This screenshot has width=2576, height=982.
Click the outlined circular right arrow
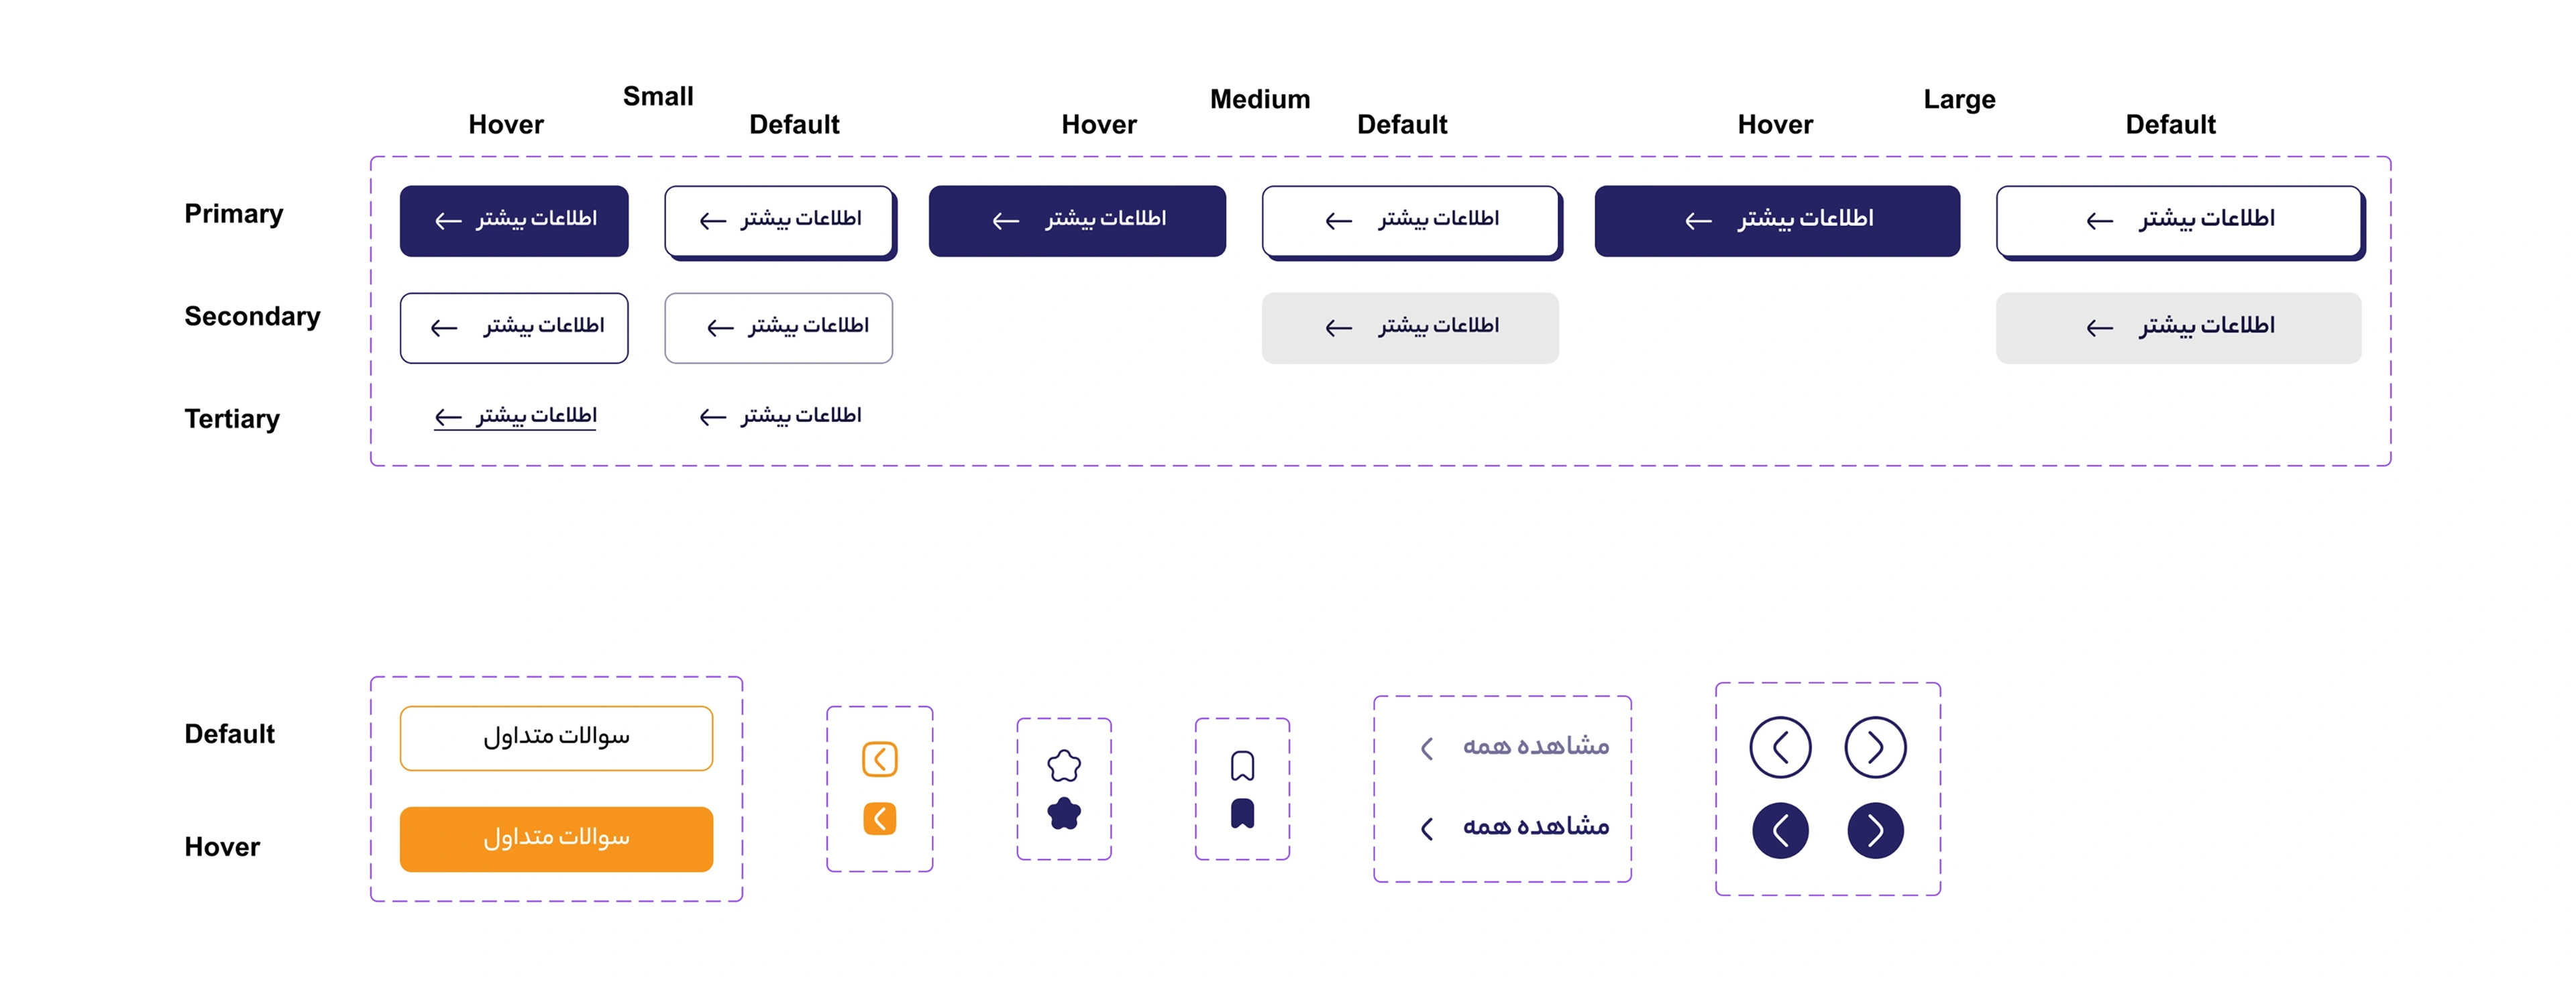[1875, 747]
